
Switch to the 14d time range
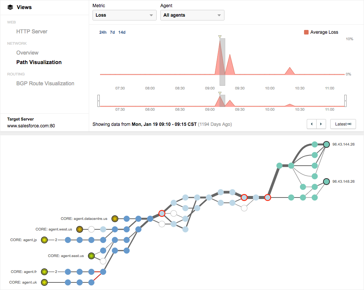point(122,32)
